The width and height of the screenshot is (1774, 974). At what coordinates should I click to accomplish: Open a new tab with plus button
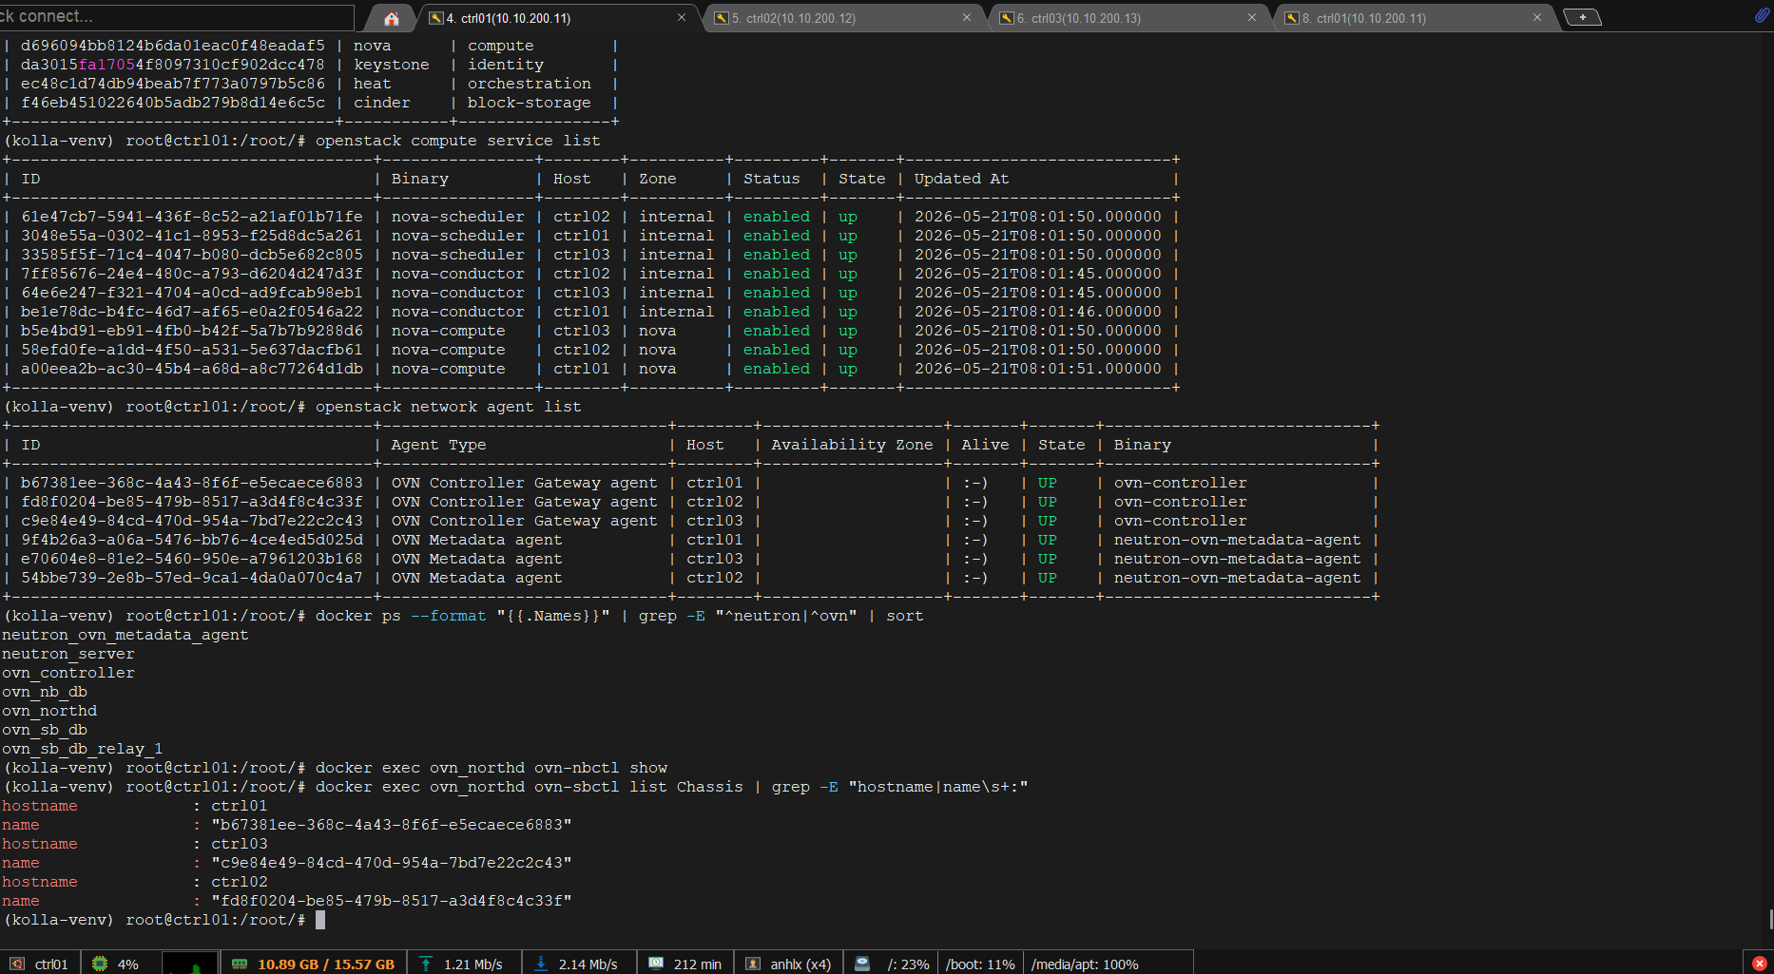point(1582,17)
